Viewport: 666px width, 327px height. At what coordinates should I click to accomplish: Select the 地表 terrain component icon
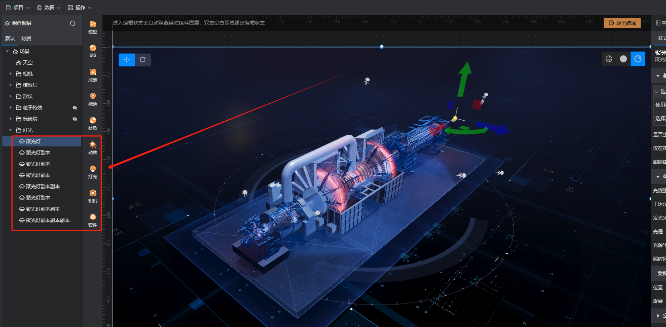click(92, 75)
